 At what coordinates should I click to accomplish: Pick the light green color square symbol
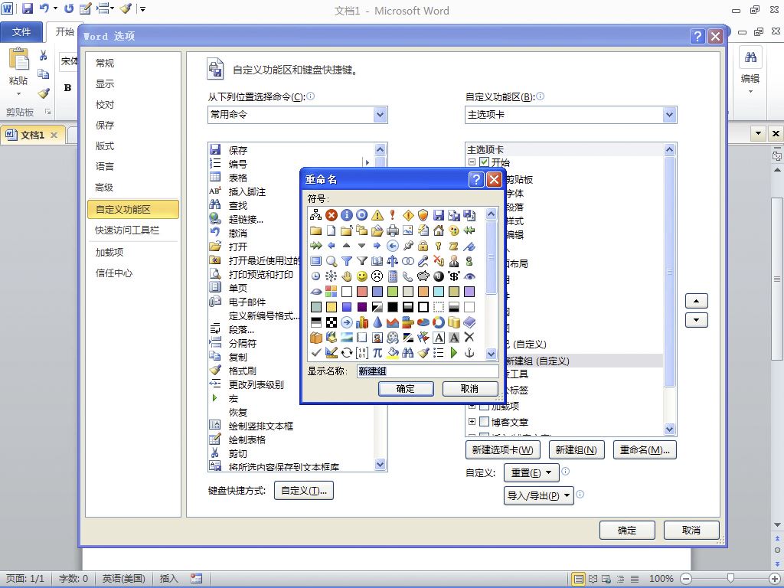(393, 292)
